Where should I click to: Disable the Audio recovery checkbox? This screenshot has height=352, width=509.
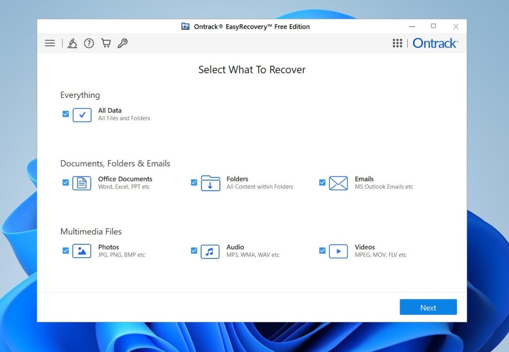(x=194, y=251)
